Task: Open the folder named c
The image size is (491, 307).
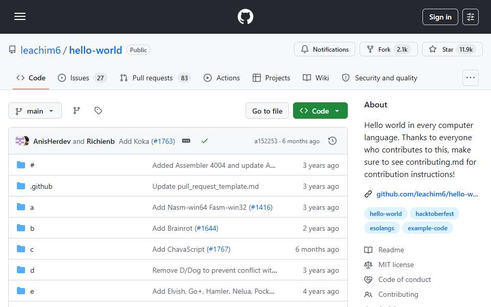Action: click(x=32, y=249)
